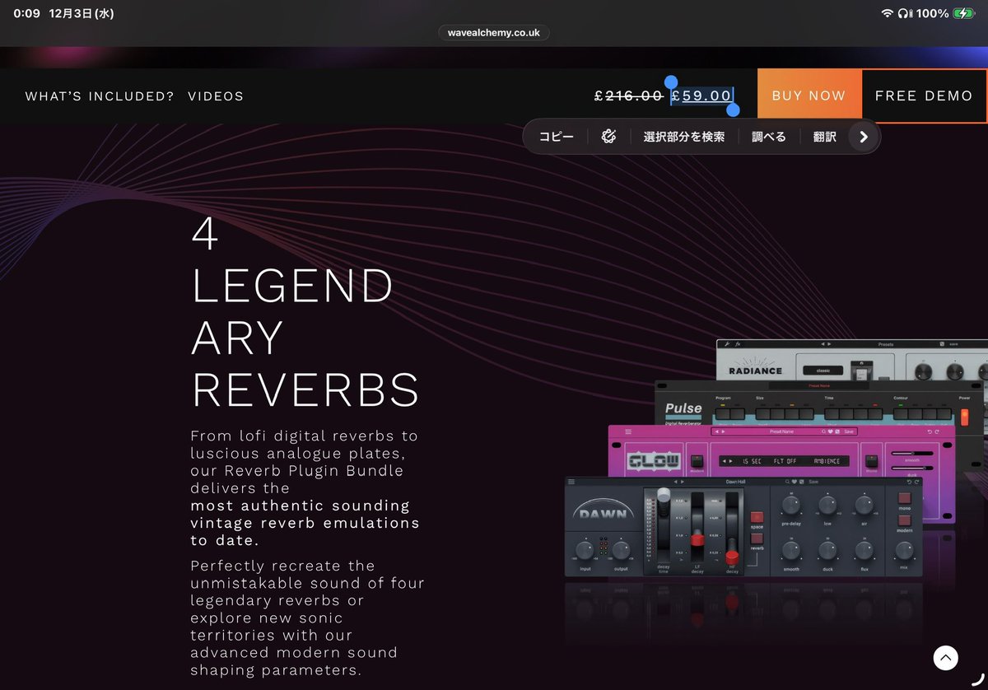The image size is (988, 690).
Task: Click the Glow AMBIENCE display readout
Action: click(827, 461)
